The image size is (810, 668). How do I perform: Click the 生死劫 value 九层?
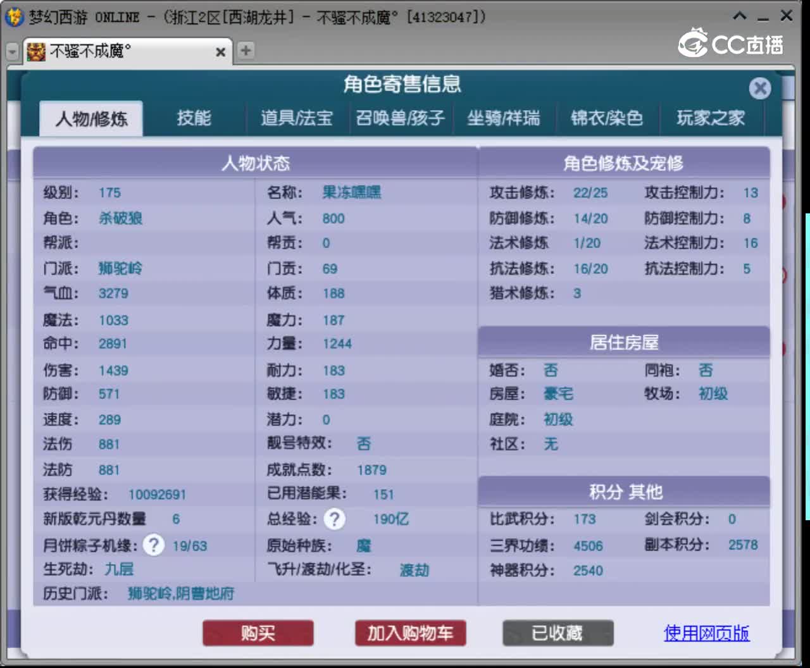[x=119, y=569]
